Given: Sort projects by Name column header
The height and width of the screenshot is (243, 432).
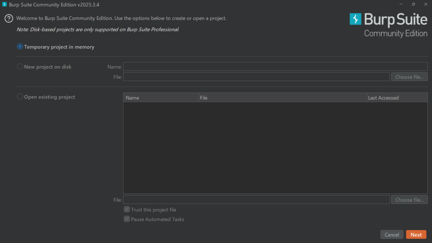Looking at the screenshot, I should coord(161,98).
